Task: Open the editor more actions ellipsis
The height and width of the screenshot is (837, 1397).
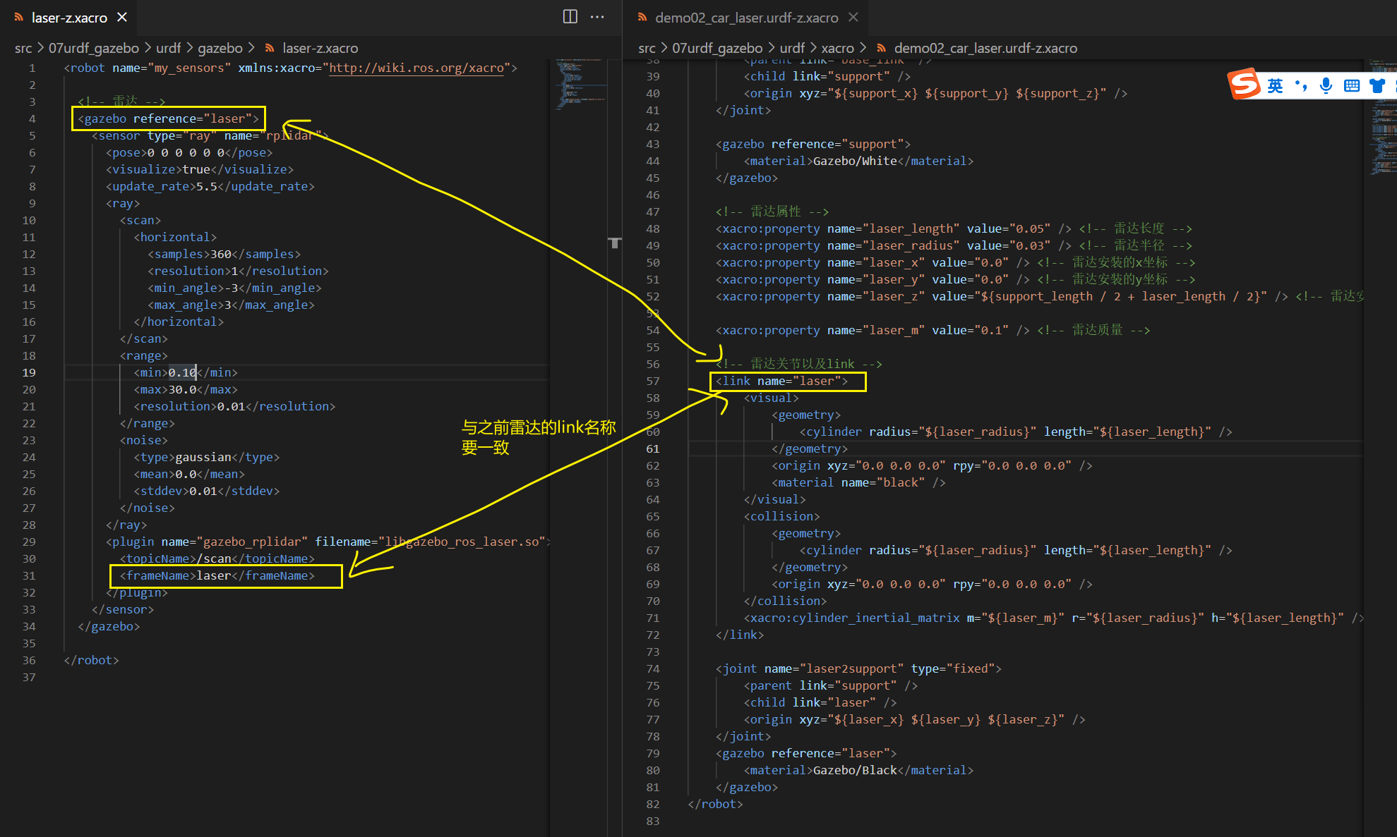Action: pyautogui.click(x=597, y=17)
